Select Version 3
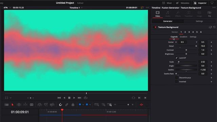217x122 pixels. pos(189,32)
